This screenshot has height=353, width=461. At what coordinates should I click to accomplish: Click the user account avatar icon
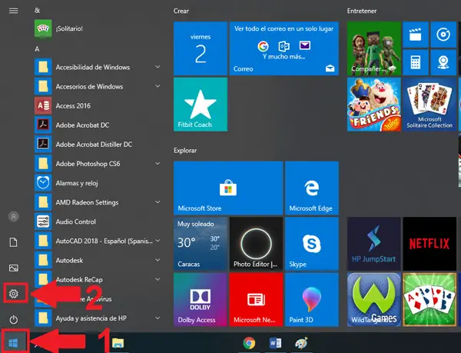coord(13,217)
